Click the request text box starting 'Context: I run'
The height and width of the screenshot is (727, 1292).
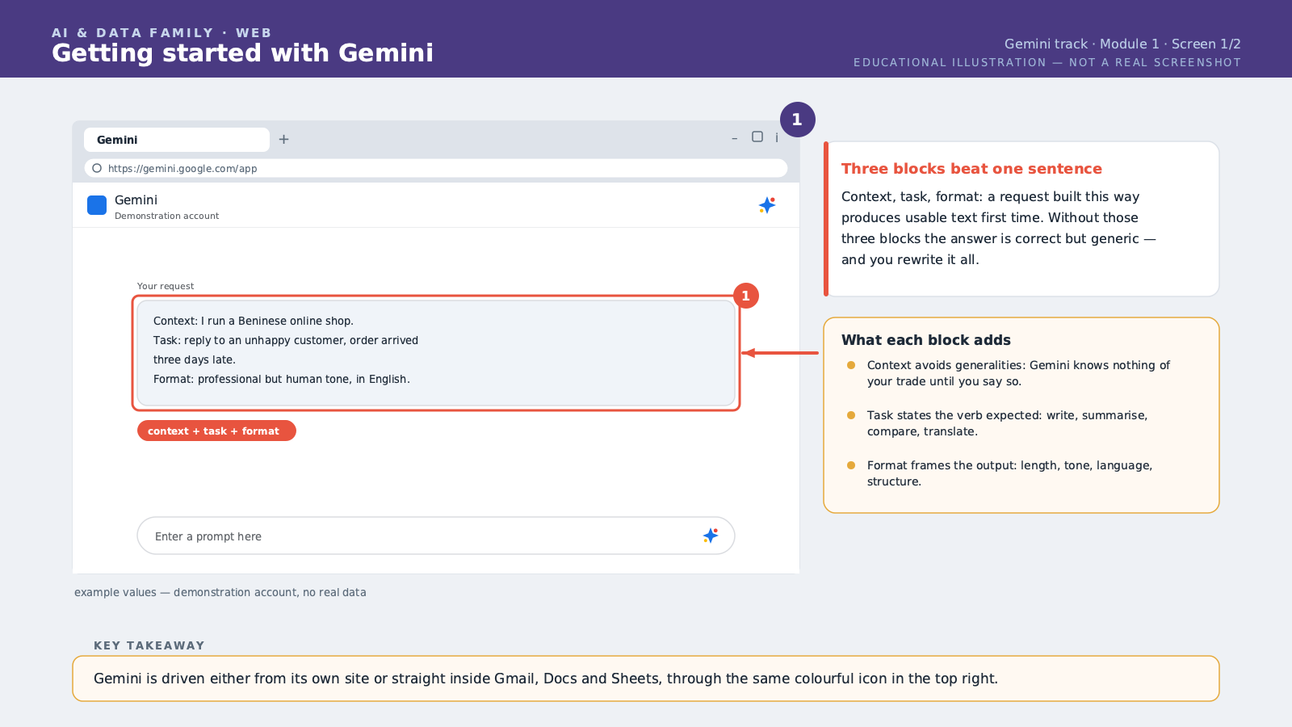[436, 353]
